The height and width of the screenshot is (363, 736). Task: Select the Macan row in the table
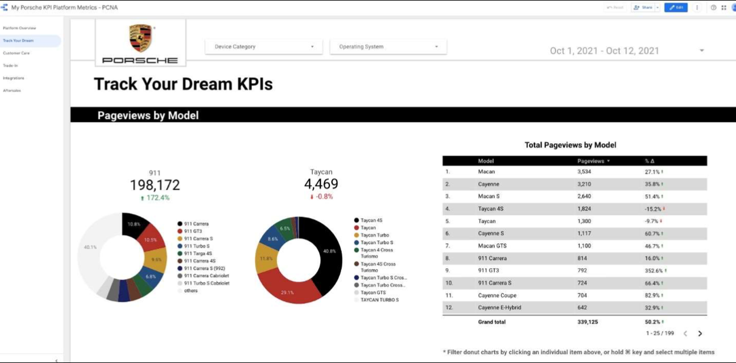point(575,171)
